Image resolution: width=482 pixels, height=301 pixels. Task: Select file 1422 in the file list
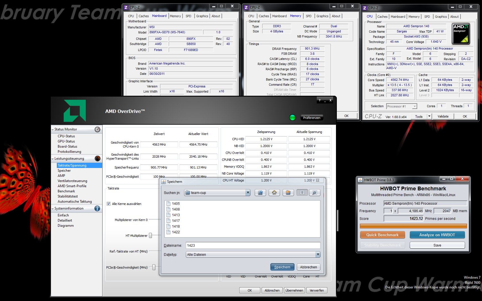[173, 232]
